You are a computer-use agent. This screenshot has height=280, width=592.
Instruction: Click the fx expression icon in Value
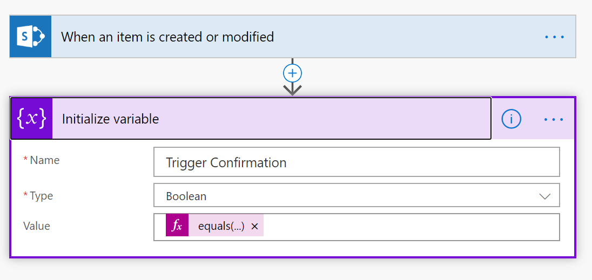click(x=177, y=226)
